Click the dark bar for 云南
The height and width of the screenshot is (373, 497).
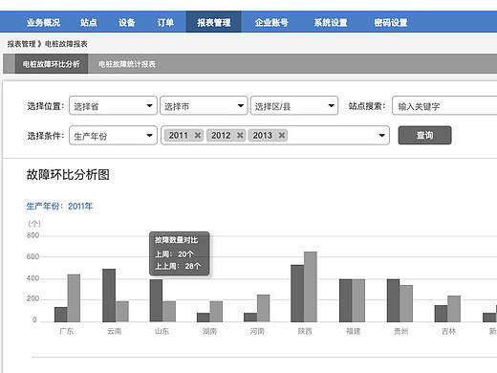[109, 296]
